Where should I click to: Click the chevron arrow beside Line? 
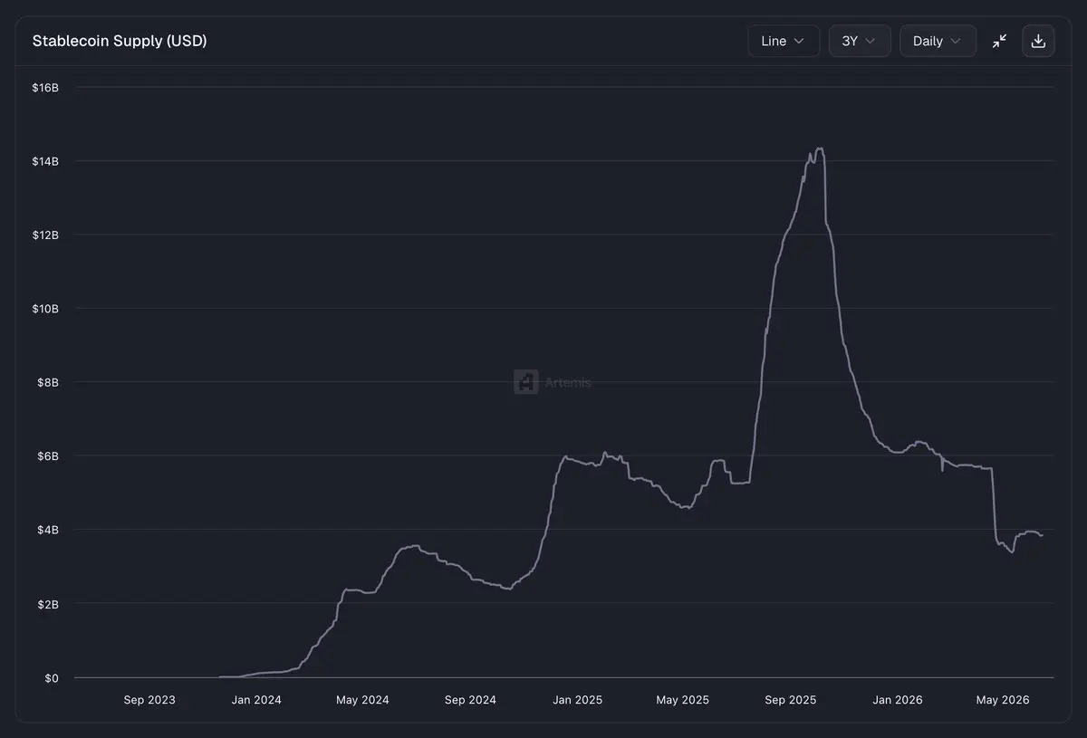(x=799, y=41)
